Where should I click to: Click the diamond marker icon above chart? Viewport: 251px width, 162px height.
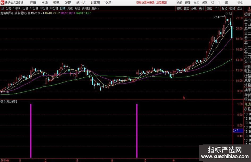226,13
